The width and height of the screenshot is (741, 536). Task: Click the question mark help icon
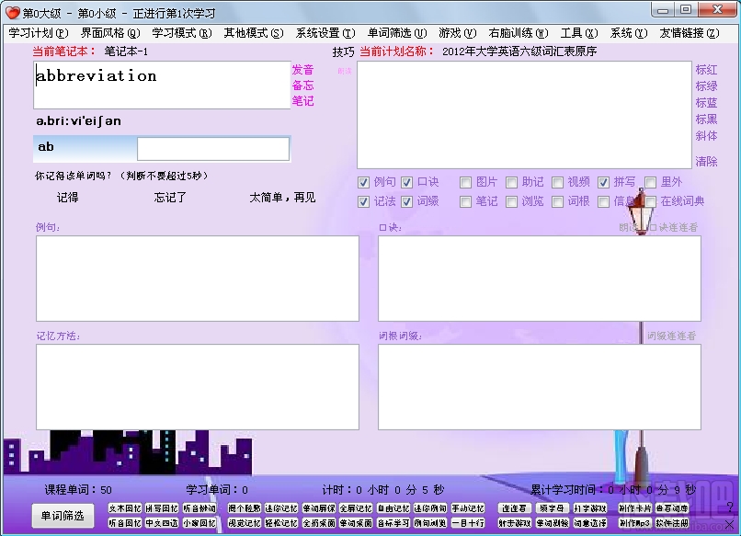click(730, 507)
